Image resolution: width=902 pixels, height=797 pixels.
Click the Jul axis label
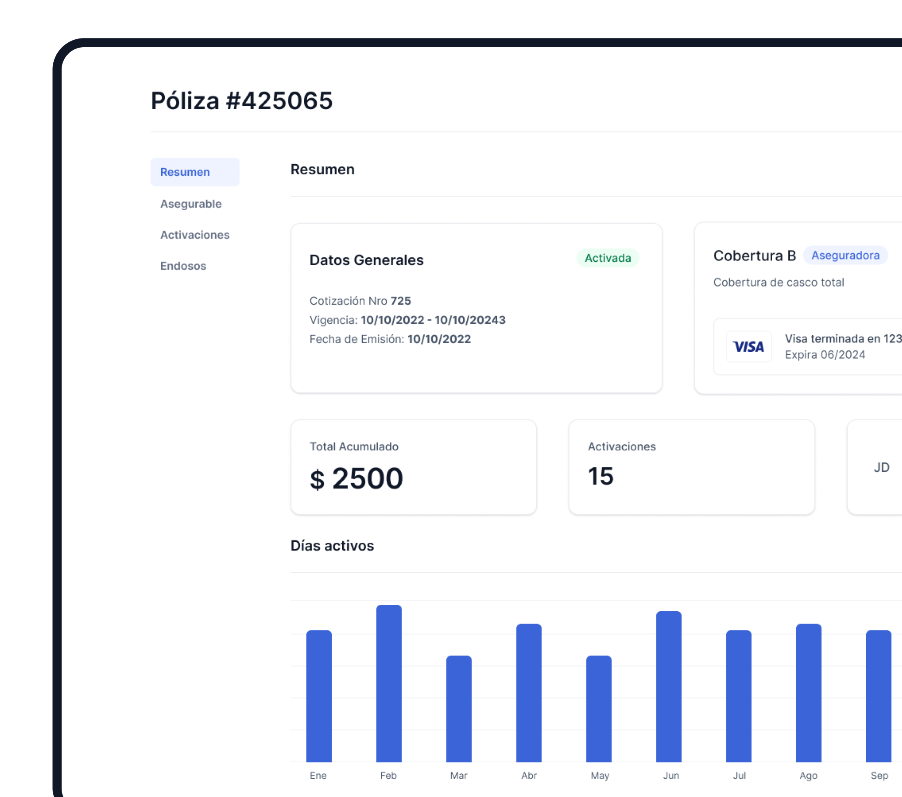coord(739,776)
